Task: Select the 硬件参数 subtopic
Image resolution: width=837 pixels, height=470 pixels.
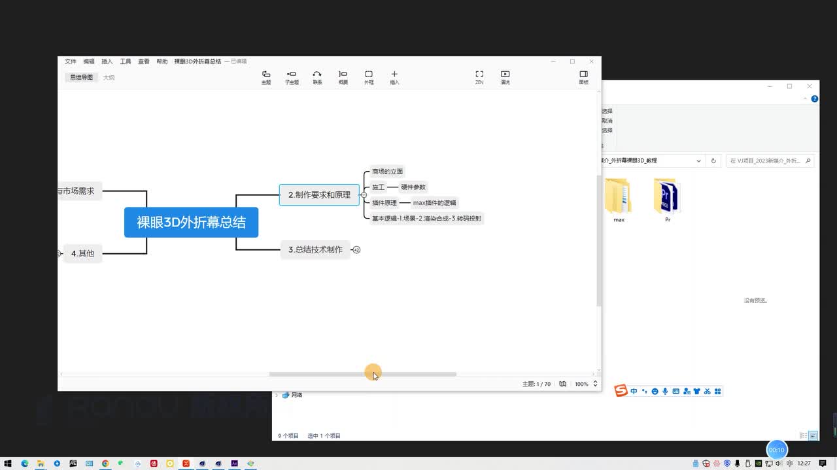Action: [x=413, y=187]
